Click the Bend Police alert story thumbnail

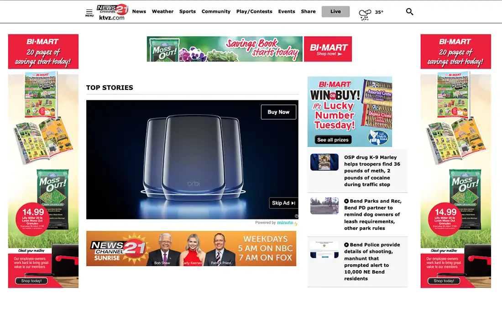click(x=324, y=250)
